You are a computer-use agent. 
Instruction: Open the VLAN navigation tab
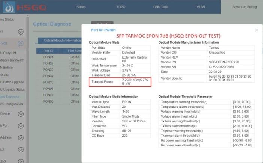(x=202, y=7)
